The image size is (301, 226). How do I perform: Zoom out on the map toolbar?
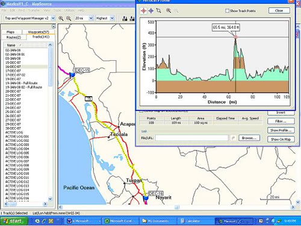(69, 19)
